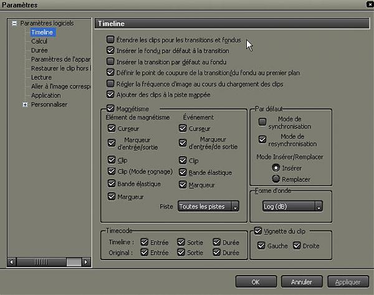Open the Lecture settings page

pyautogui.click(x=42, y=77)
